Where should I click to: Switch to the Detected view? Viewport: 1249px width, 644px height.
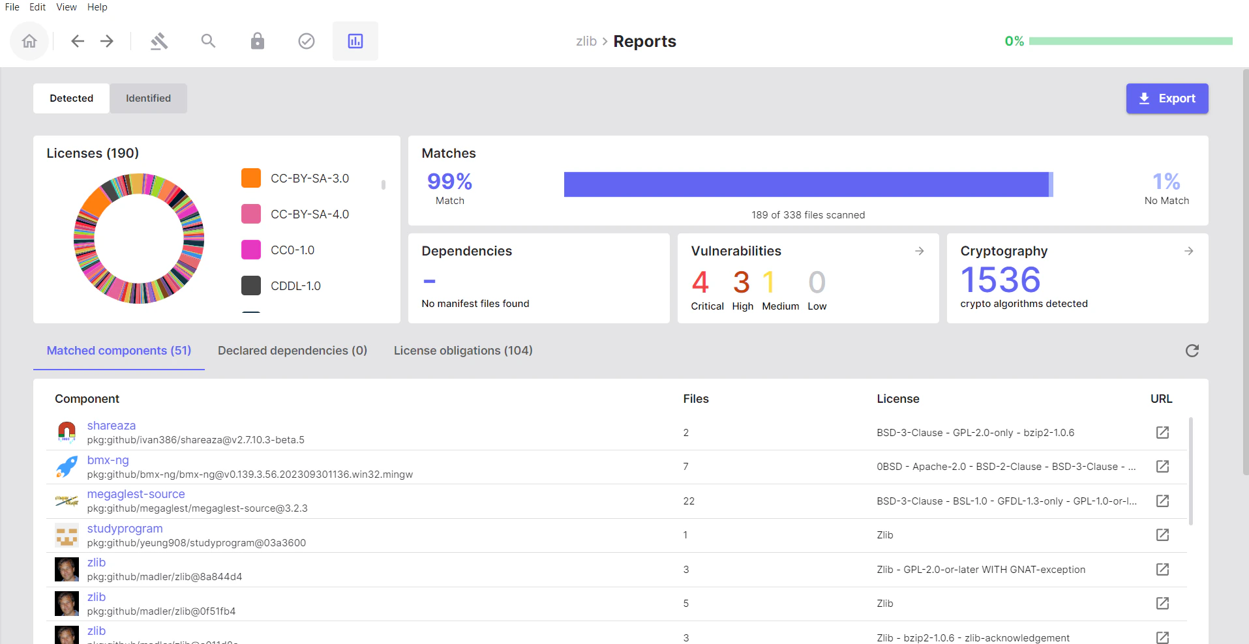70,98
